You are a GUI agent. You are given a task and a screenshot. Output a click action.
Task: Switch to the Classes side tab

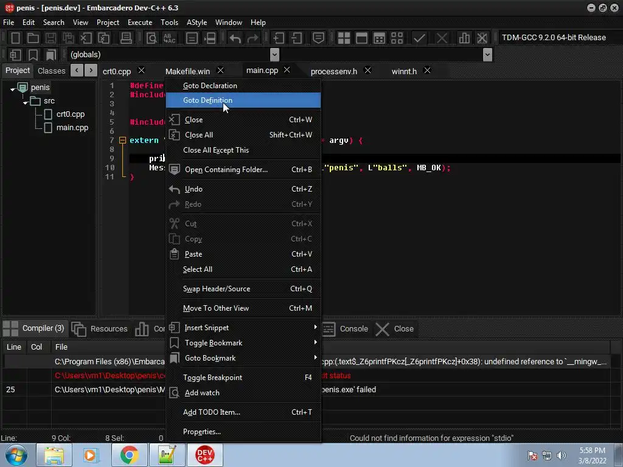pos(51,71)
